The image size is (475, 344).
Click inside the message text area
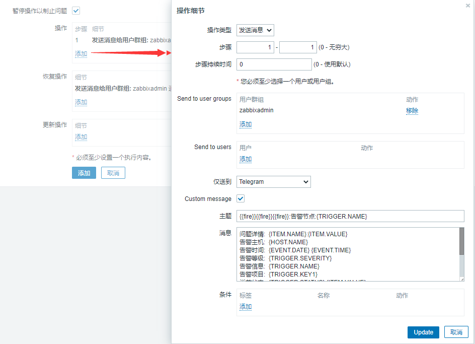348,254
